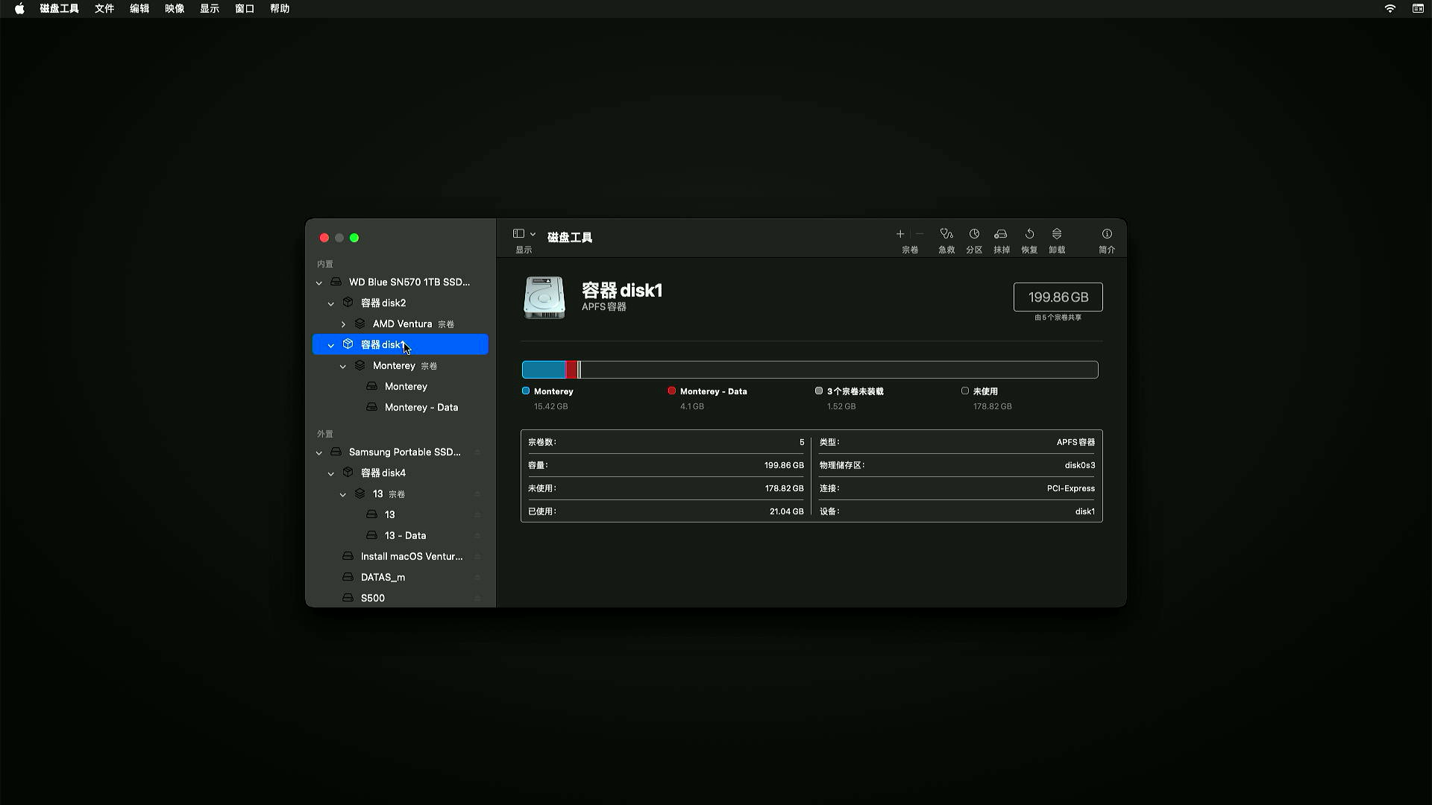Collapse the 13 volume group

point(343,494)
